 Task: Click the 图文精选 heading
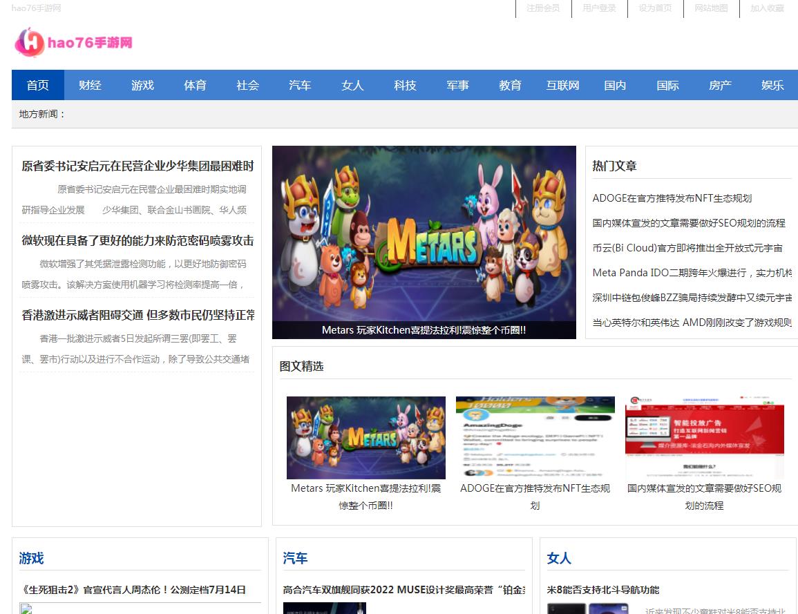tap(301, 366)
